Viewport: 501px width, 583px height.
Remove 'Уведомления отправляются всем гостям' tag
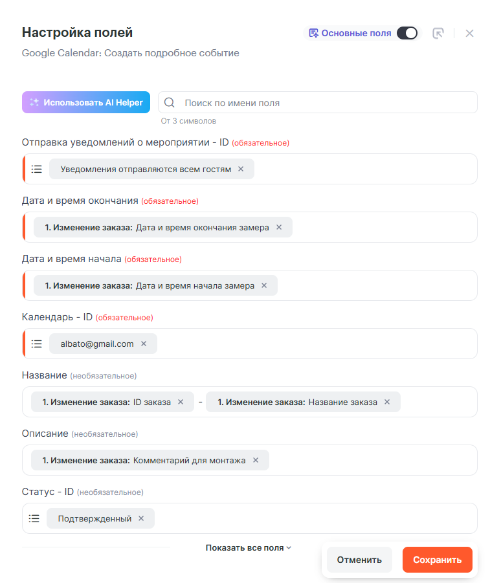(241, 169)
